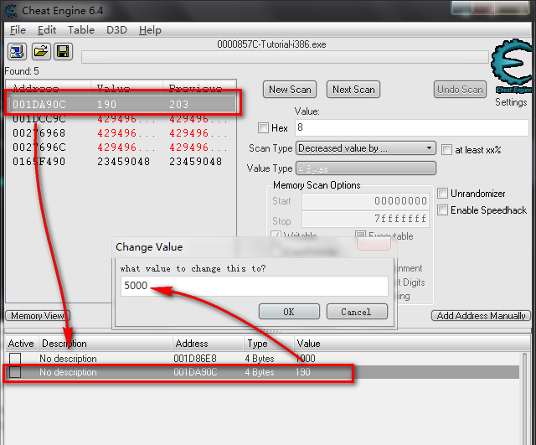The image size is (536, 445).
Task: Select found address 0165F490 row
Action: [x=121, y=162]
